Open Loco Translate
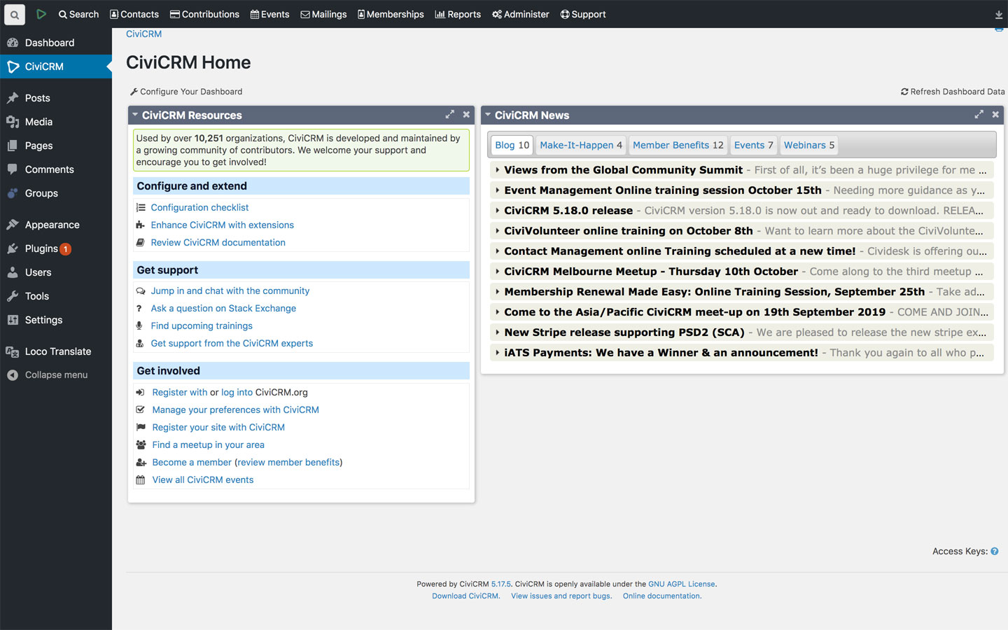1008x630 pixels. tap(56, 351)
